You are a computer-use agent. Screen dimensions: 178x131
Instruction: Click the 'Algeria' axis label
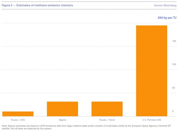click(x=62, y=120)
